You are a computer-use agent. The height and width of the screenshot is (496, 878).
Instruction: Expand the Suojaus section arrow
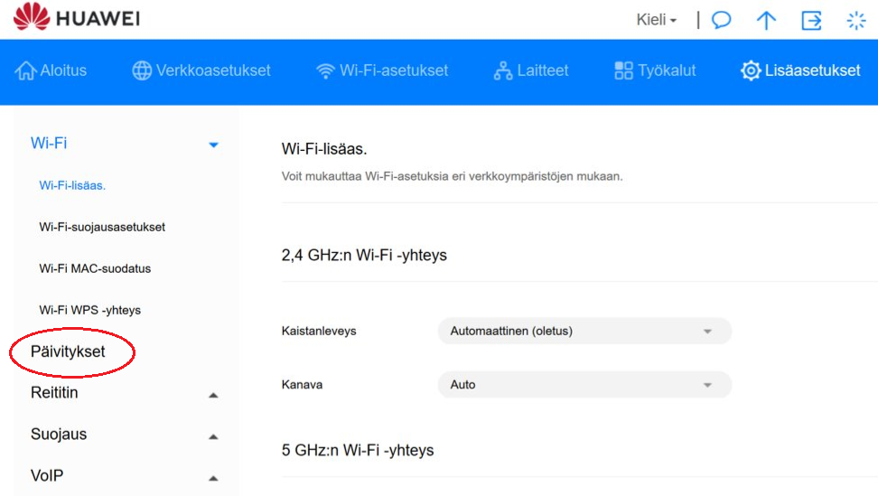coord(213,436)
